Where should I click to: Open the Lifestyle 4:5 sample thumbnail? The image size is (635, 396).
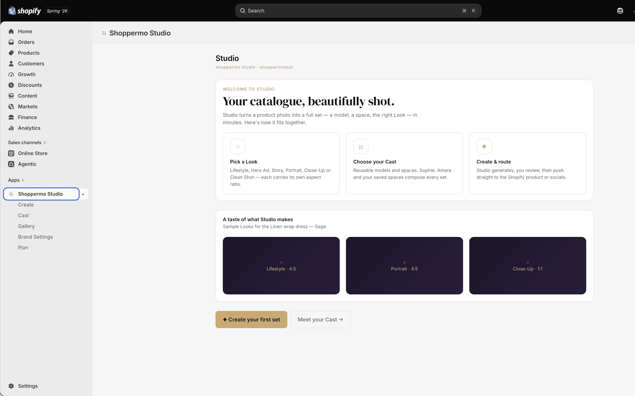pos(281,266)
